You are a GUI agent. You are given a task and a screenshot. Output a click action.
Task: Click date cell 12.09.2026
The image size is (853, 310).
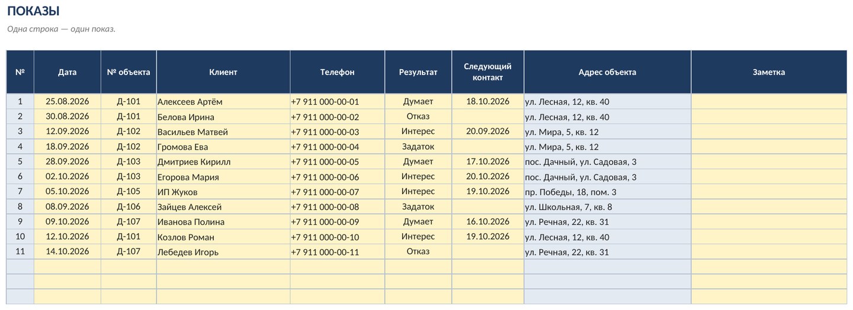click(67, 131)
